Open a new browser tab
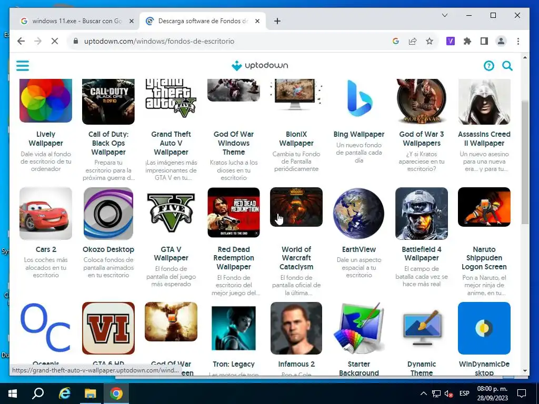 pos(277,21)
